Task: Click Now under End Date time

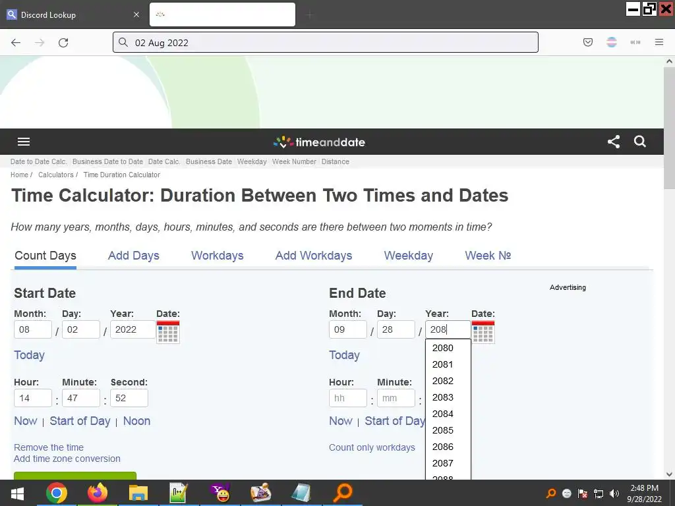Action: [341, 421]
